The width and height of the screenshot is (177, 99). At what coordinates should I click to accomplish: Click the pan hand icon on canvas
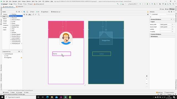click(147, 76)
